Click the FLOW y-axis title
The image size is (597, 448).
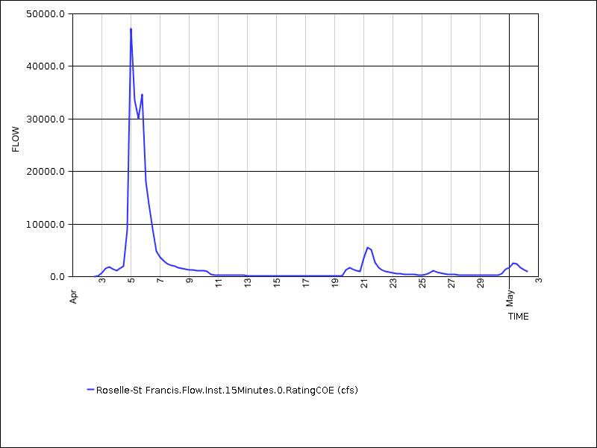[16, 140]
